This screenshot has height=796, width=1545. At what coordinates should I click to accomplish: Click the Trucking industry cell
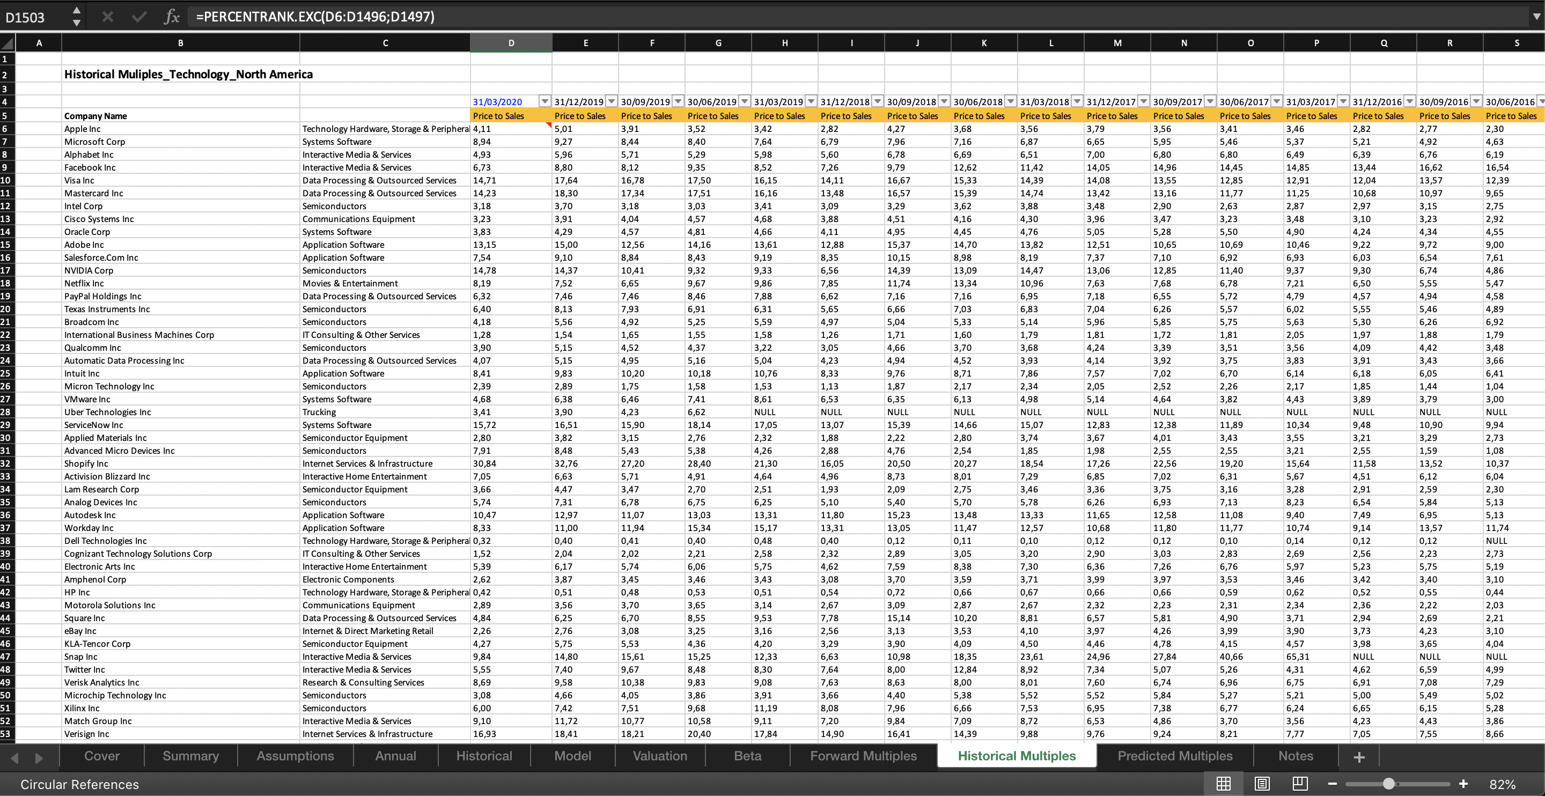(385, 411)
